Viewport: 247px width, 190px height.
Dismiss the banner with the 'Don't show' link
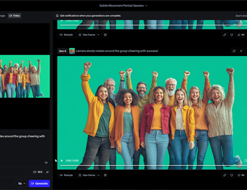pos(241,16)
